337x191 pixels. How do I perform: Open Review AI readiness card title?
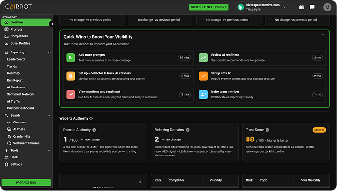(x=225, y=55)
